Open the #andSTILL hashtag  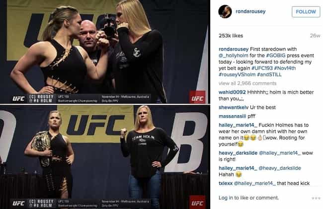(269, 74)
